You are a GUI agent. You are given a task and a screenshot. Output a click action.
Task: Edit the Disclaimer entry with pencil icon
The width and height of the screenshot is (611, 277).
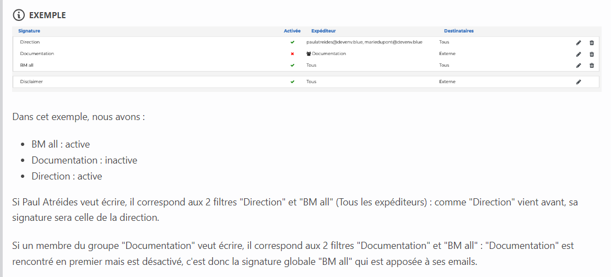578,82
